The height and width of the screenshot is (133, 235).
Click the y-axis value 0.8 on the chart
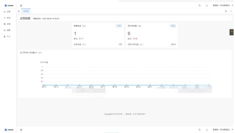pyautogui.click(x=42, y=71)
